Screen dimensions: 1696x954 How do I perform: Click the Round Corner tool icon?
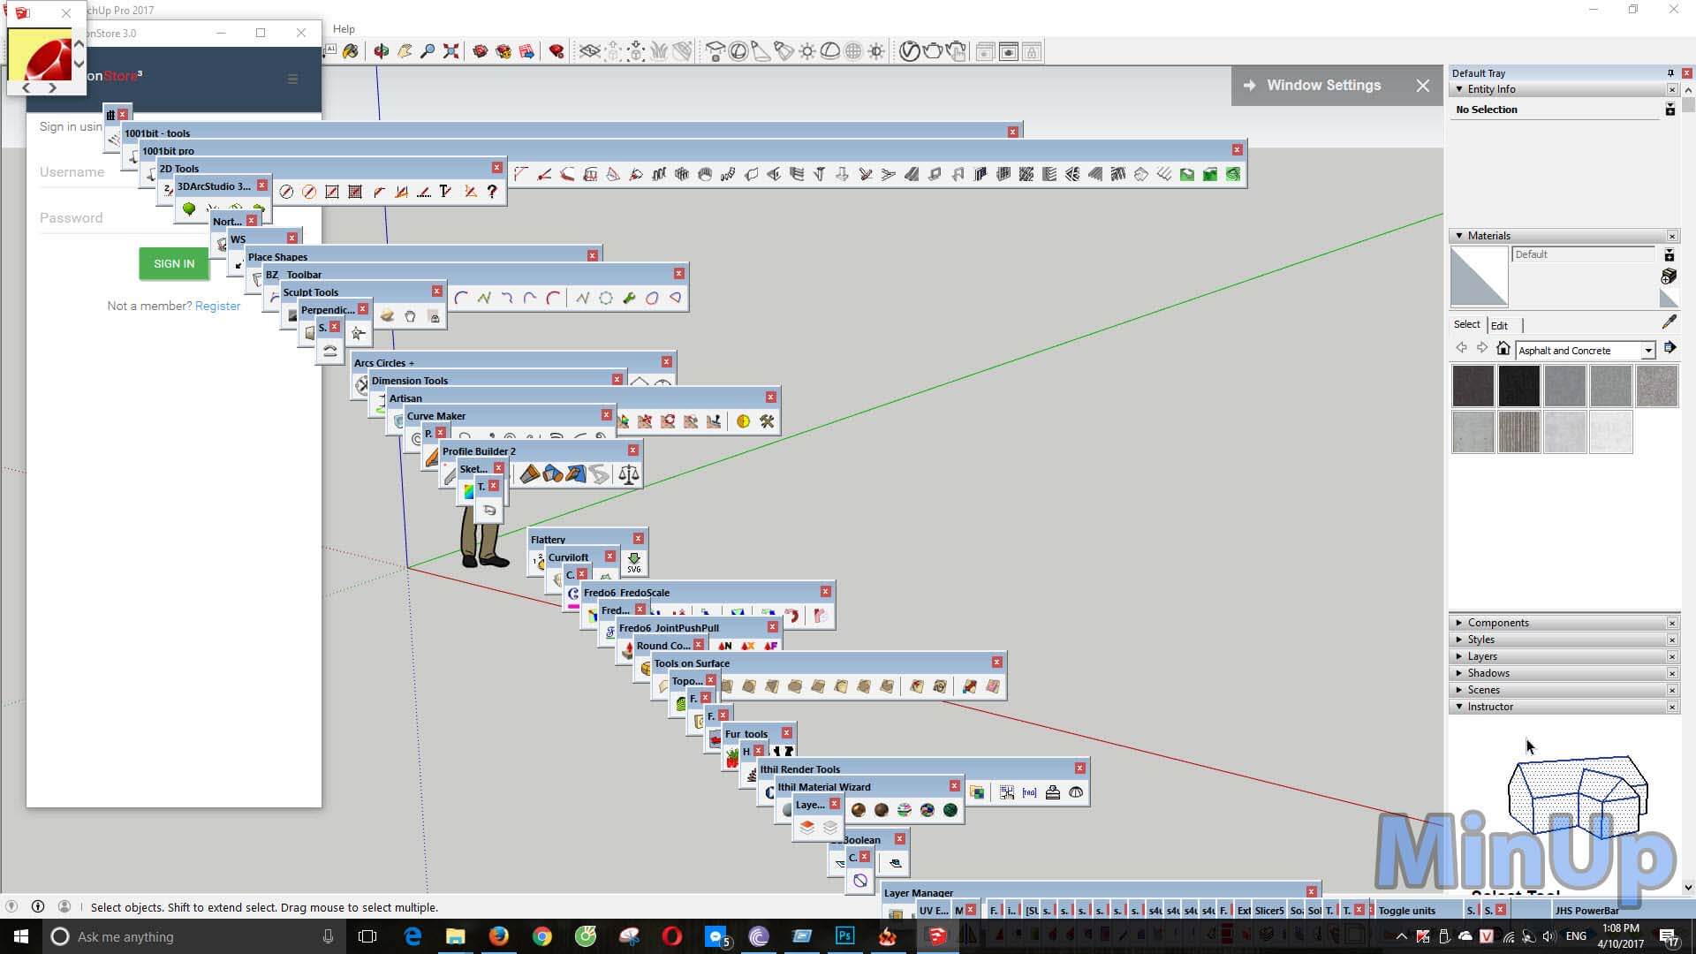click(x=724, y=647)
